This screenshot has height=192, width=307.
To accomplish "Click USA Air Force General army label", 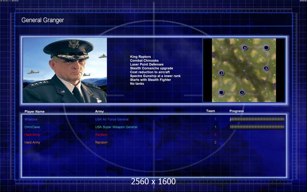I will tap(112, 119).
